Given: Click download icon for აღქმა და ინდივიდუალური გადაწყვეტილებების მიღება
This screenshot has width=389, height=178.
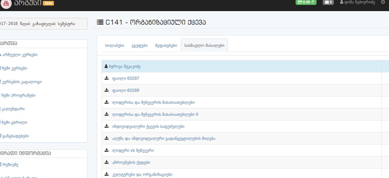Looking at the screenshot, I should 107,138.
